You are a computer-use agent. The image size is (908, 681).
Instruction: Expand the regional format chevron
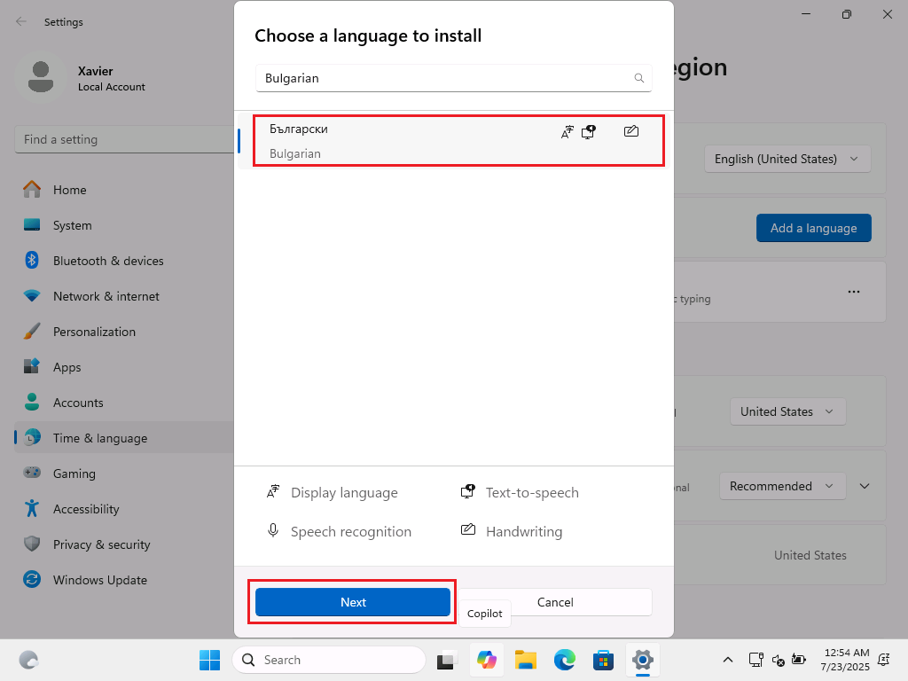pos(865,487)
